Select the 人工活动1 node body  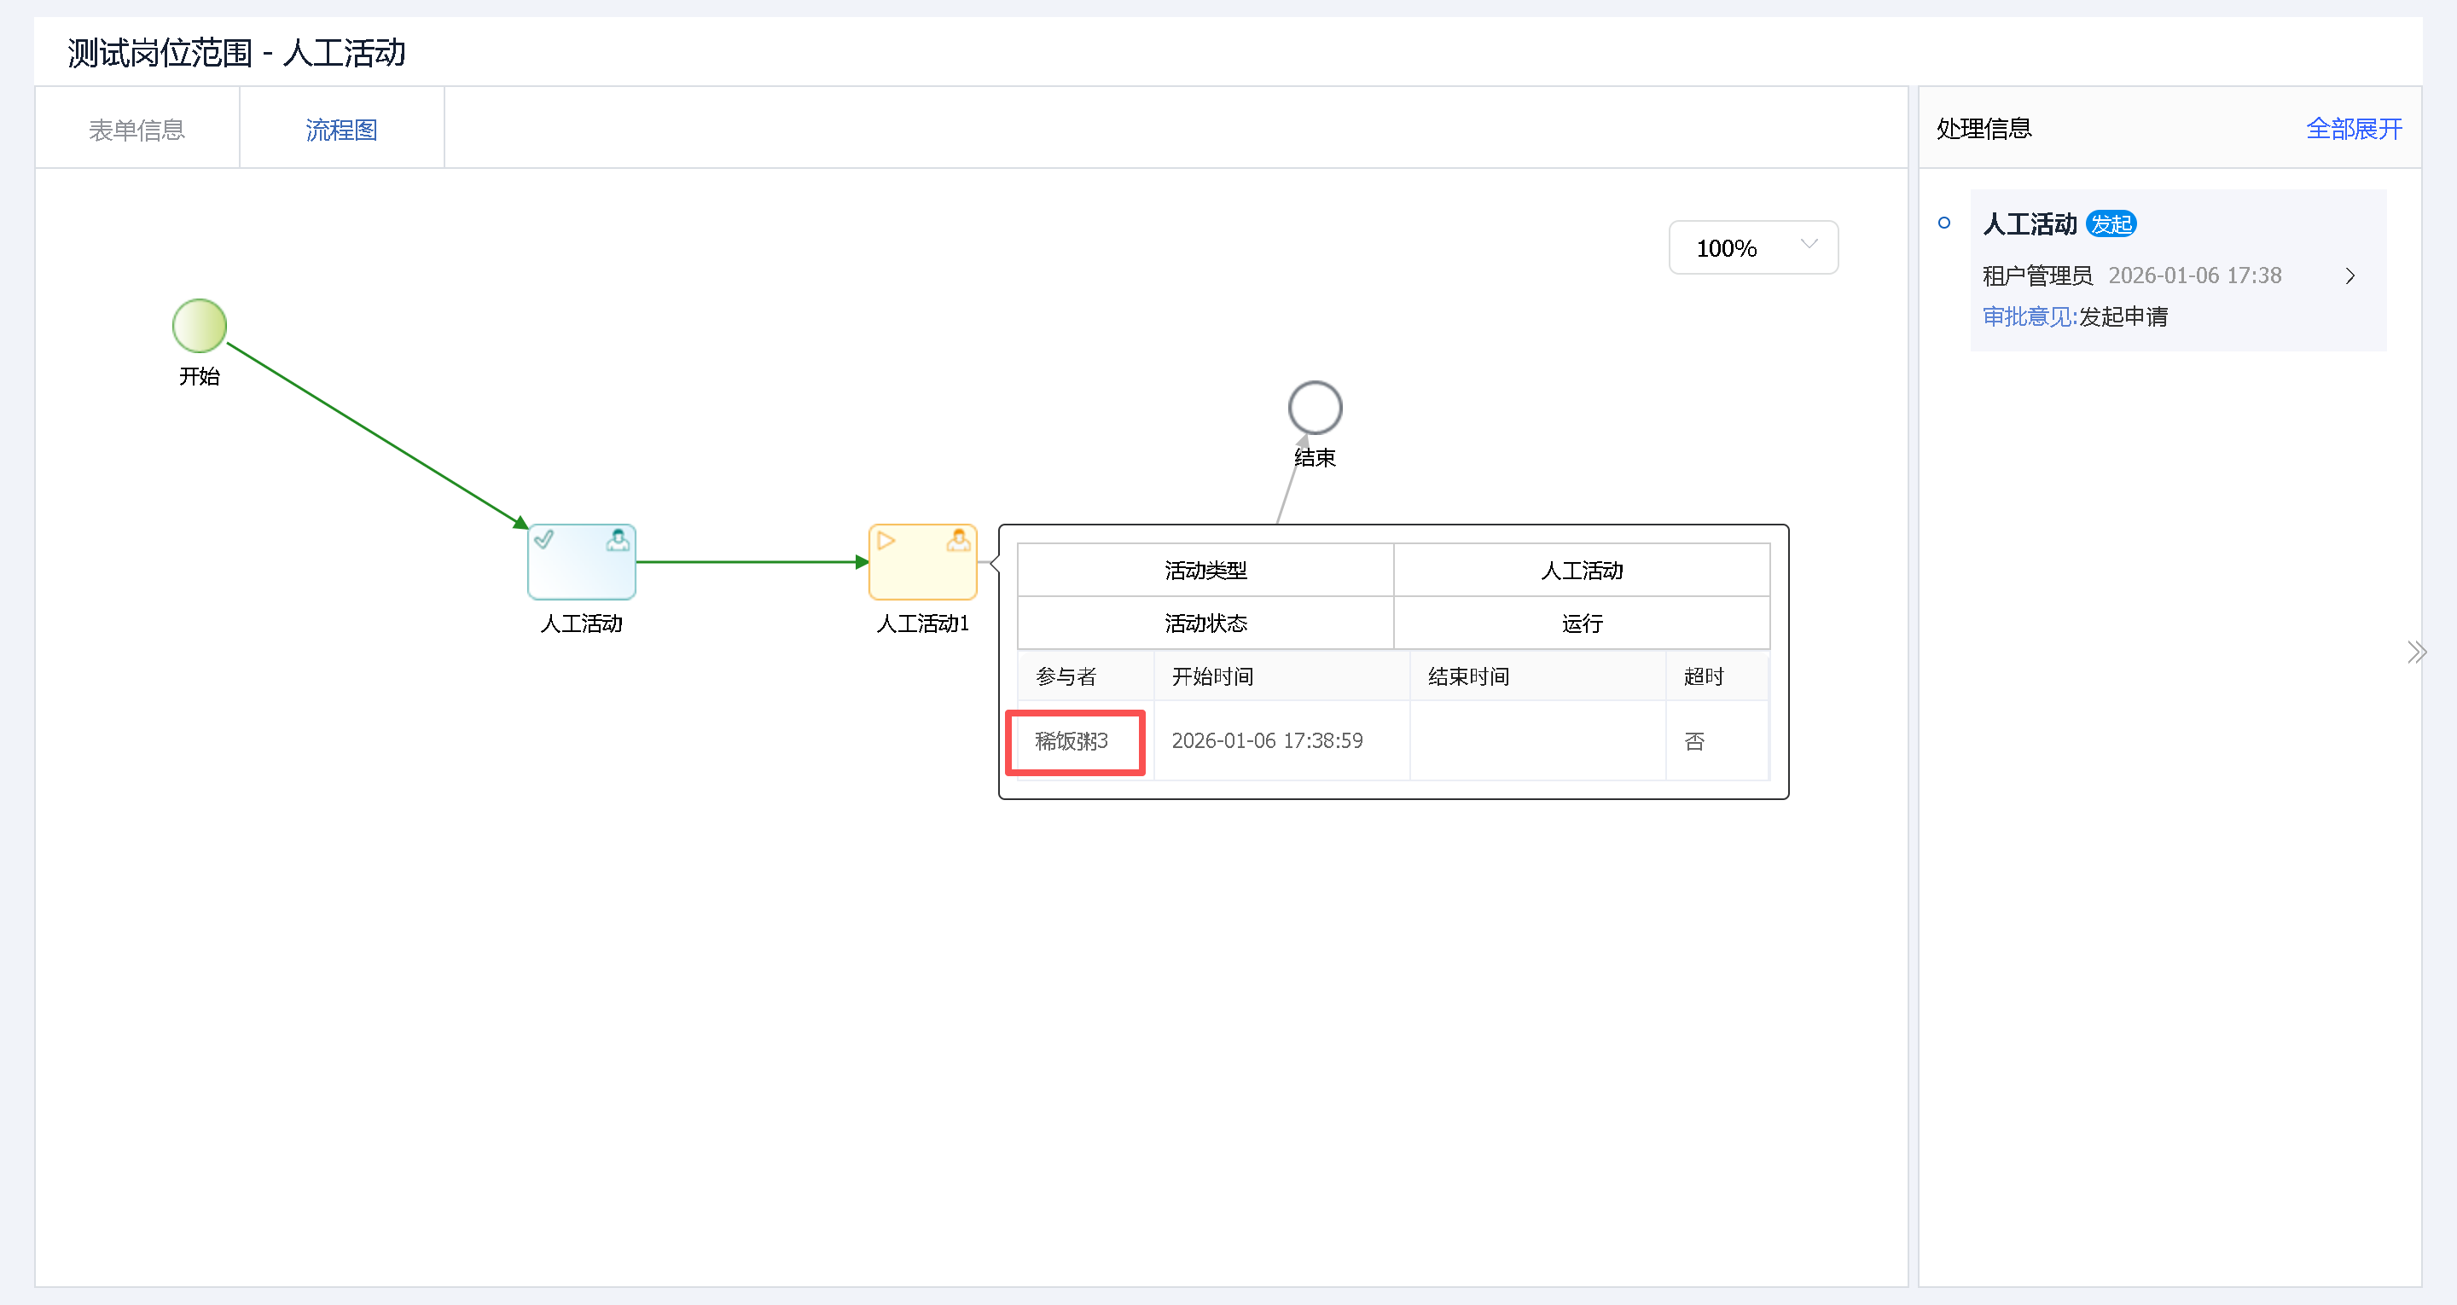[x=922, y=572]
